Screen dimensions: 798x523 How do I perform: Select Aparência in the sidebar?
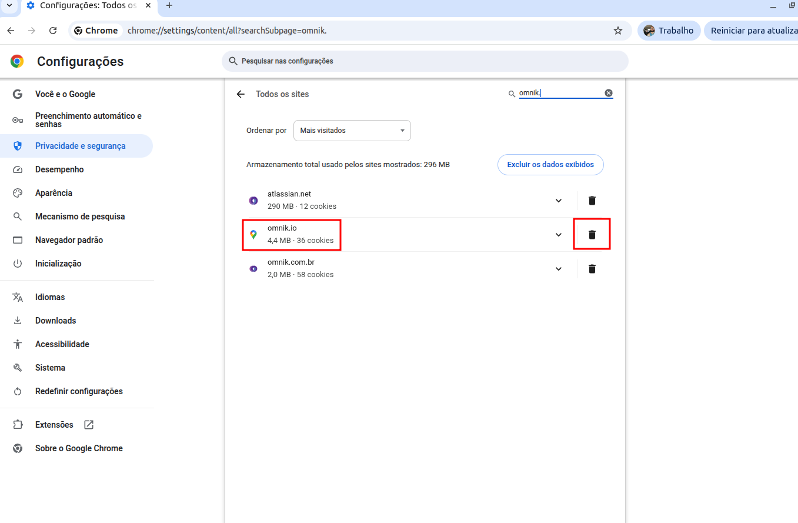point(54,193)
